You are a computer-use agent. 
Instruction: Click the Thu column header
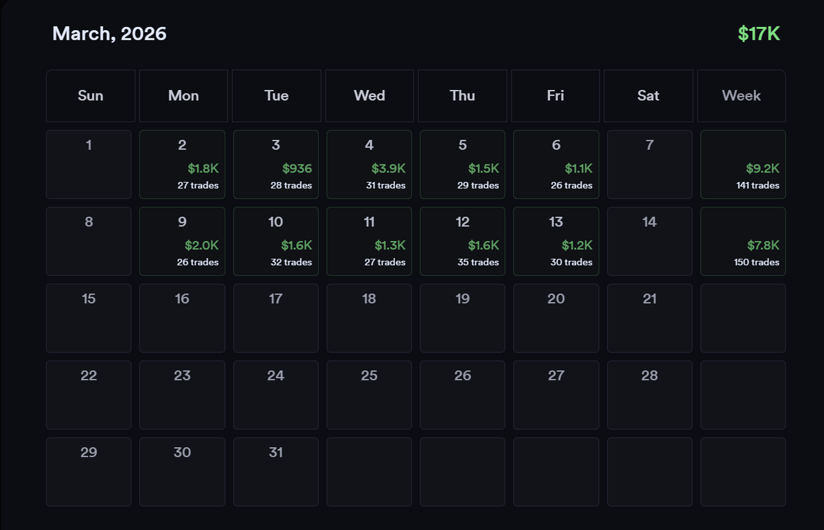[462, 96]
